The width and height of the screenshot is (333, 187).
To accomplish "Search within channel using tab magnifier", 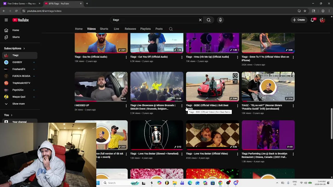I will click(171, 29).
